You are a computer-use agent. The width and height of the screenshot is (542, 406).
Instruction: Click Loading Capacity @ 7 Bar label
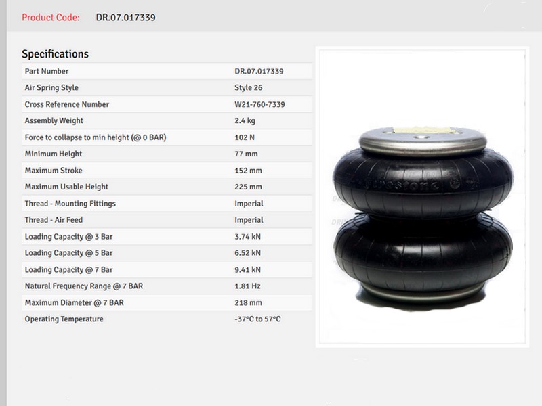coord(69,269)
